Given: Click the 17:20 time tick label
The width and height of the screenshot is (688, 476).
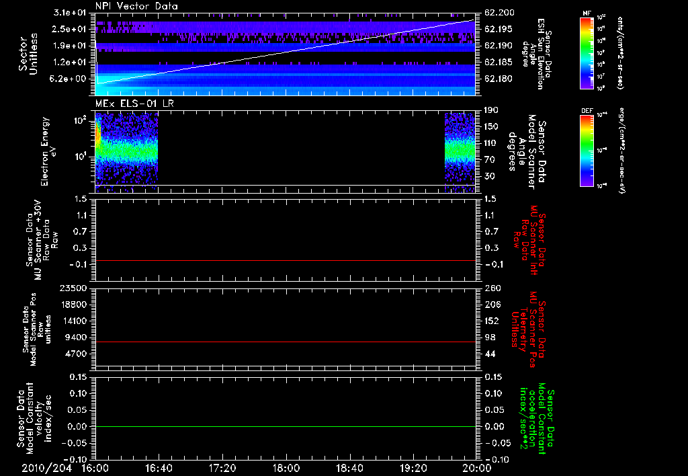Looking at the screenshot, I should (x=222, y=469).
